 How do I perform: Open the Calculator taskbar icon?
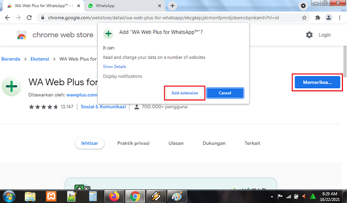pos(93,196)
